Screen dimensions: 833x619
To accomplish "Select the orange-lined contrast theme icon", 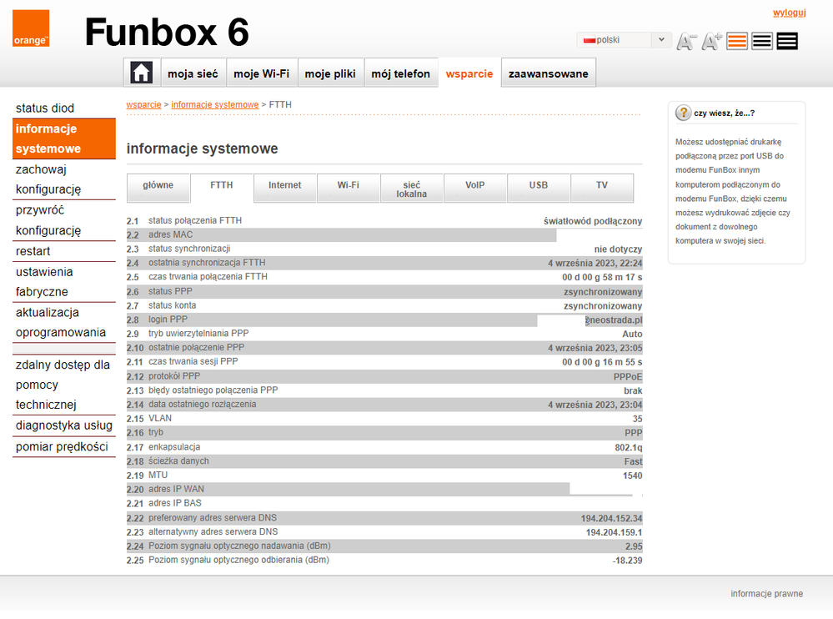I will pyautogui.click(x=737, y=41).
